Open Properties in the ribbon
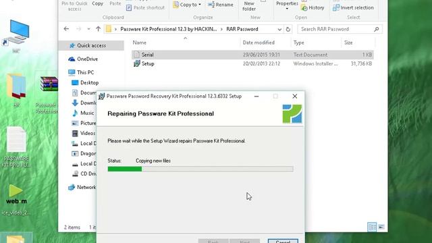Screen dimensions: 432x243 coord(287,5)
